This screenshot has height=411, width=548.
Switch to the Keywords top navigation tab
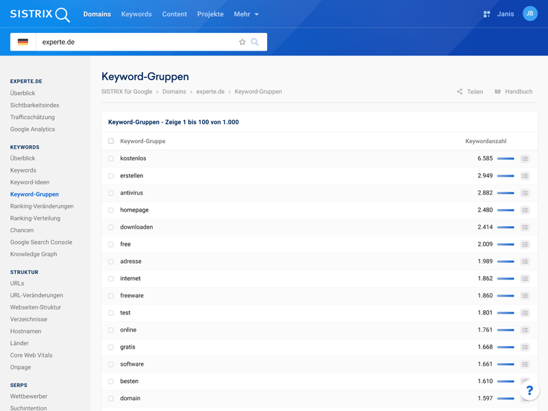pos(136,14)
